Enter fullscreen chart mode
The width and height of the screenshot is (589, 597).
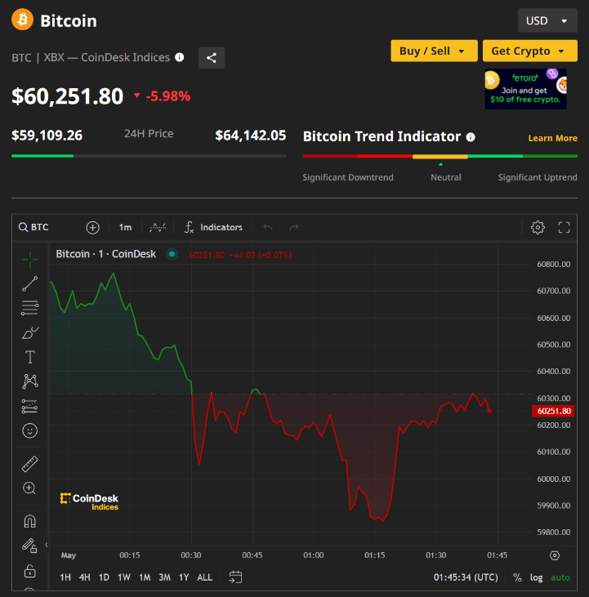(x=564, y=227)
